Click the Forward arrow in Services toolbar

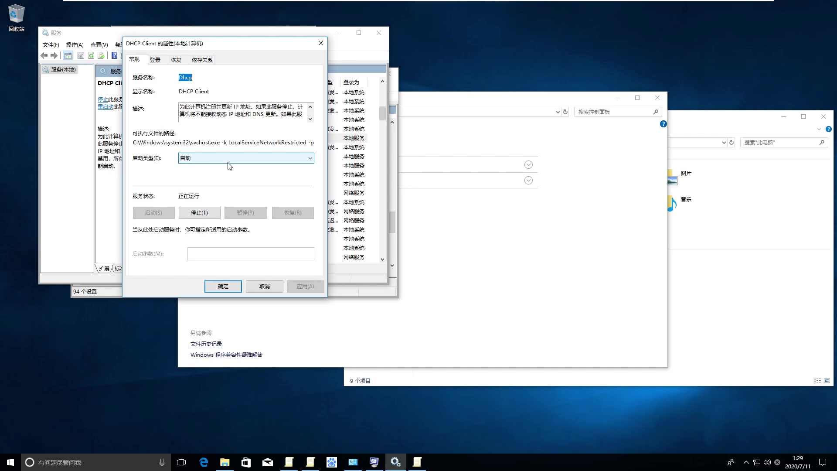54,55
